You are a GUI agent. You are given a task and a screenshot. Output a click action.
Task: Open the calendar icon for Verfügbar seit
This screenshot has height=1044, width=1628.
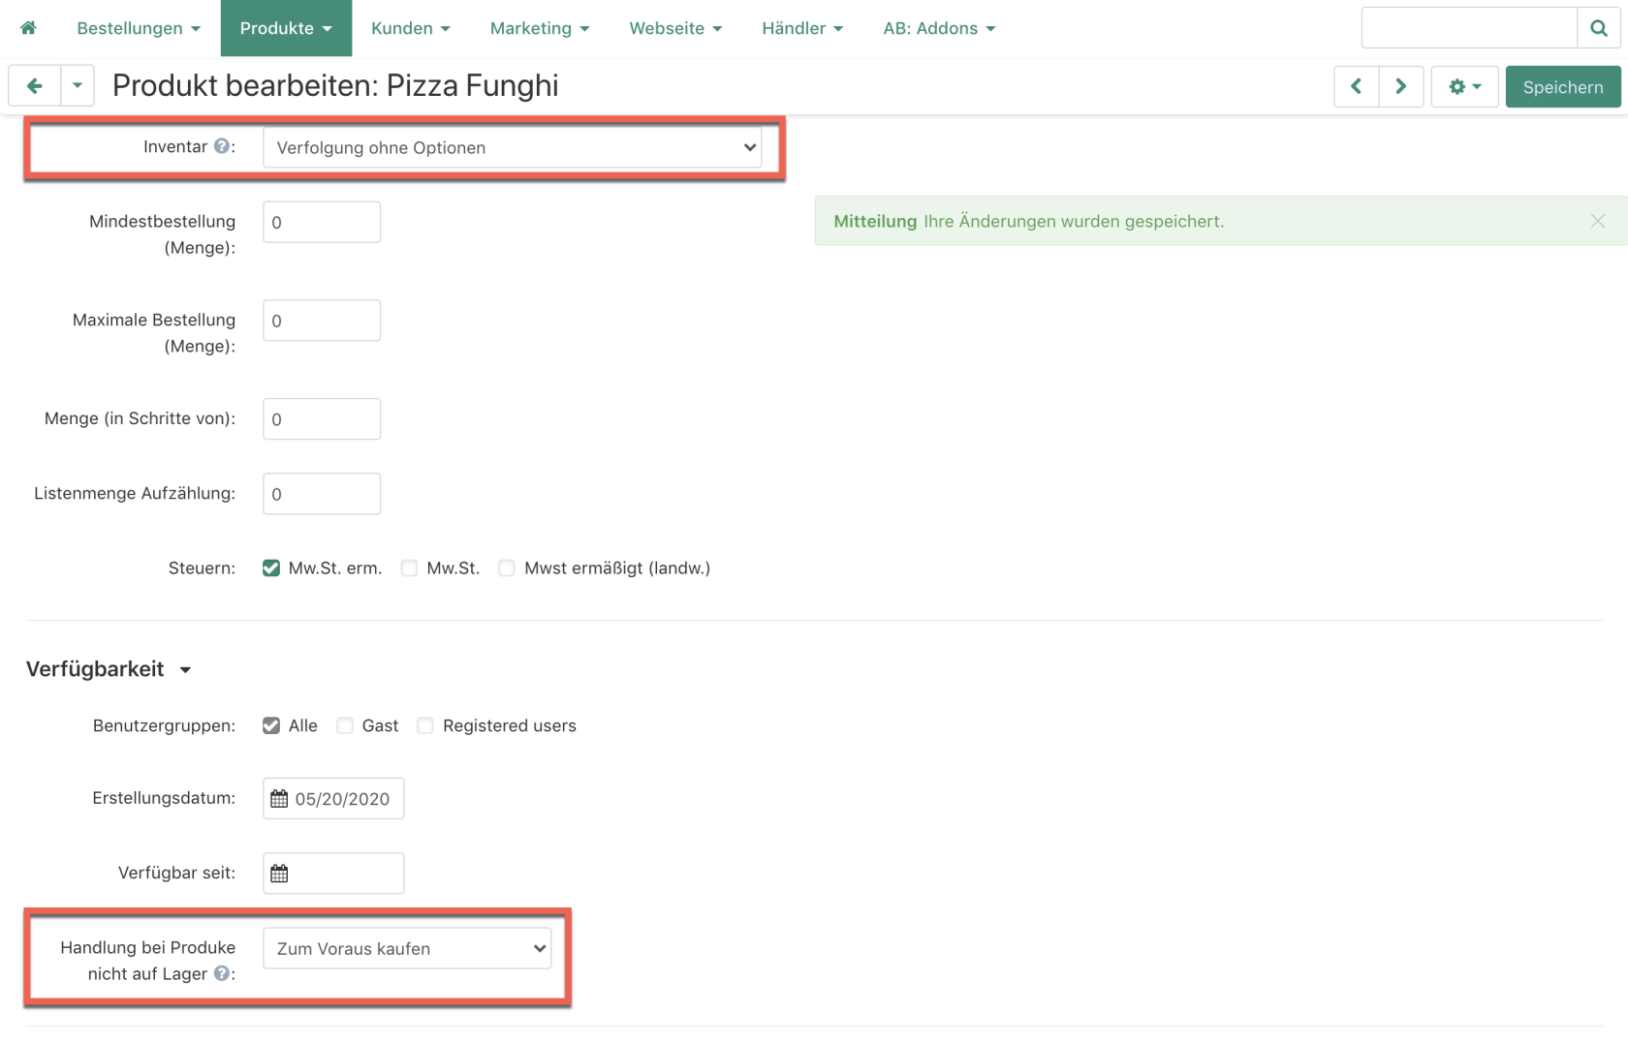point(279,874)
